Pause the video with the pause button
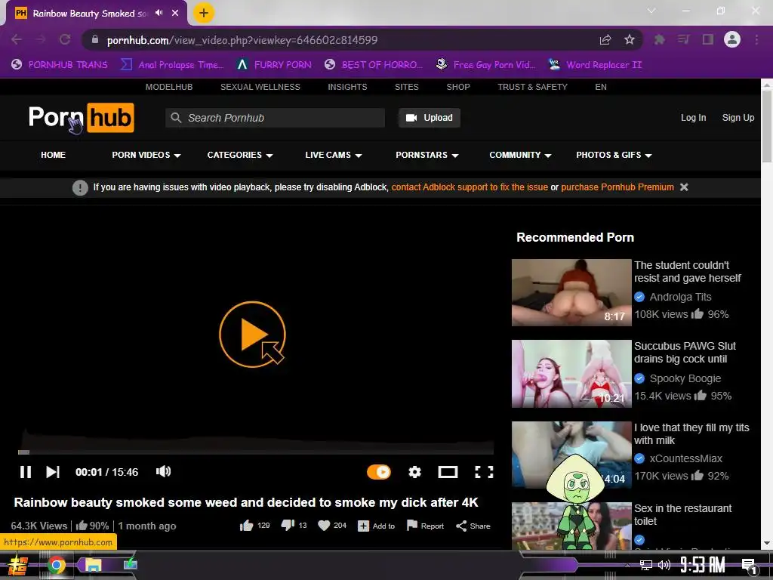Screen dimensions: 773x580 click(x=26, y=472)
